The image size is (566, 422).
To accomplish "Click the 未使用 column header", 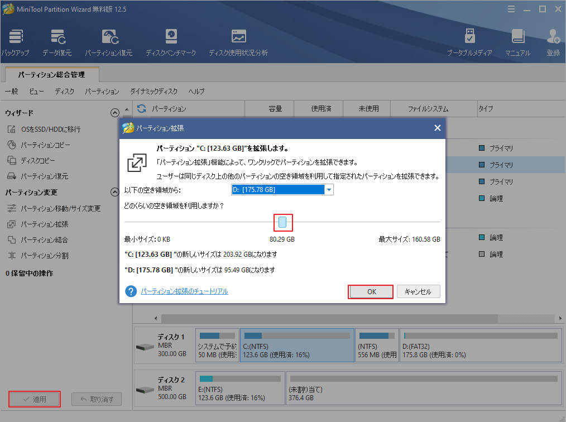I will (367, 109).
